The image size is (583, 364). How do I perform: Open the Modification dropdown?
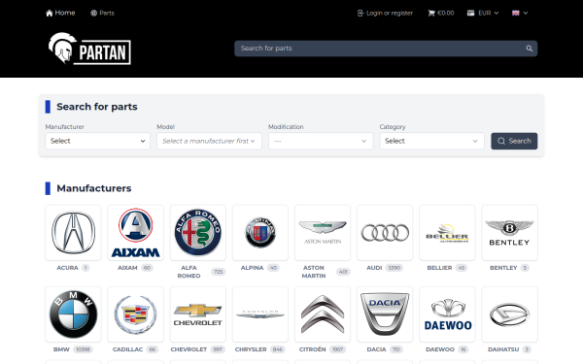(x=321, y=141)
